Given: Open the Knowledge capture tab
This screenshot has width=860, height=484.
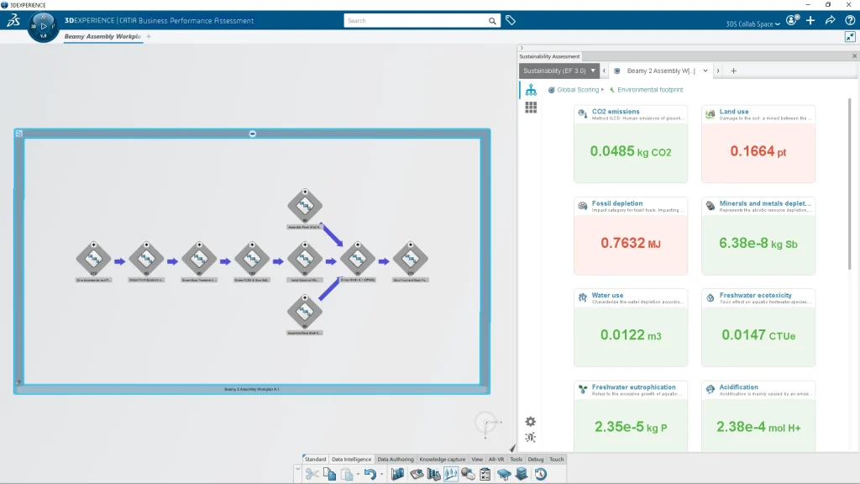Looking at the screenshot, I should [443, 460].
